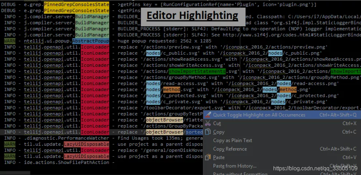
Task: Click PinnedGrepConsolesState on the '>getPins key' line
Action: tap(76, 4)
